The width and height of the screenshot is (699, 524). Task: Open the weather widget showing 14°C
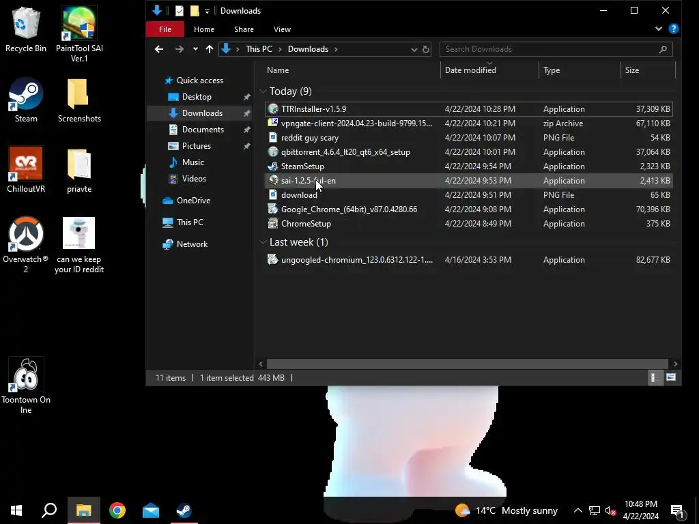[507, 510]
